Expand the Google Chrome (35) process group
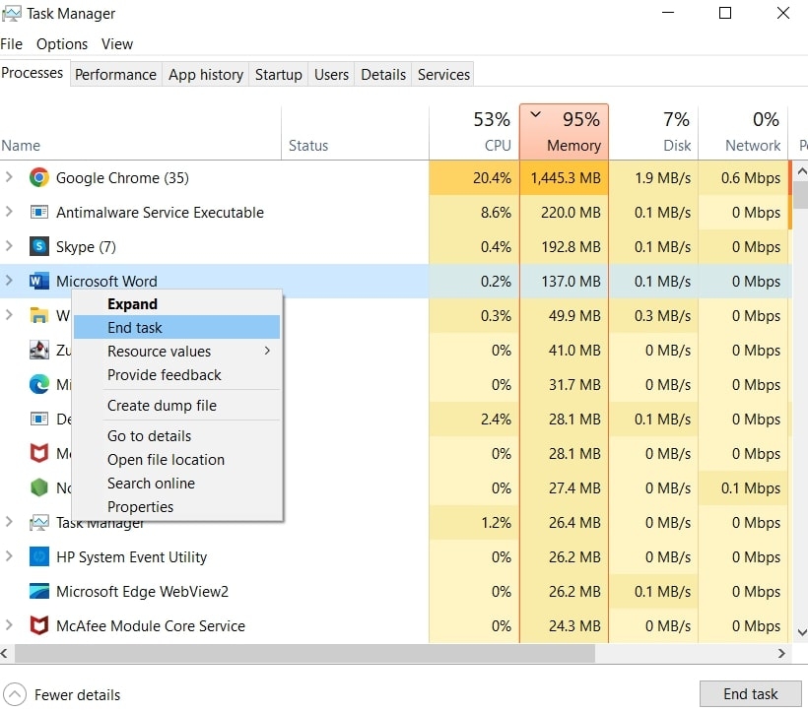The width and height of the screenshot is (808, 712). click(9, 177)
